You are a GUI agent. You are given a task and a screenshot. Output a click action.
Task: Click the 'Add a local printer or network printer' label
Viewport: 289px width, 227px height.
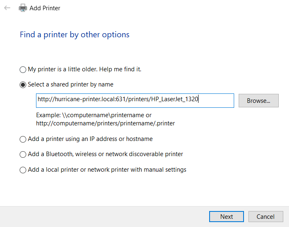point(107,169)
